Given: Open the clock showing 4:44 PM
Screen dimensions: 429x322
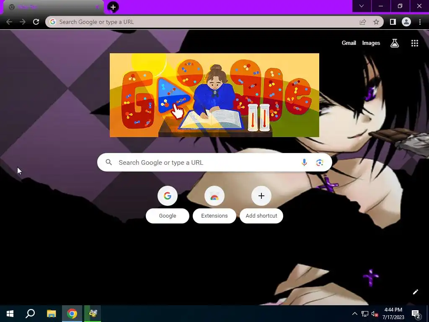Looking at the screenshot, I should [x=393, y=314].
